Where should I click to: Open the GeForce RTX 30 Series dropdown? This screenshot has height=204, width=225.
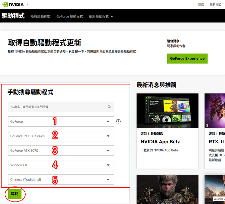(61, 136)
